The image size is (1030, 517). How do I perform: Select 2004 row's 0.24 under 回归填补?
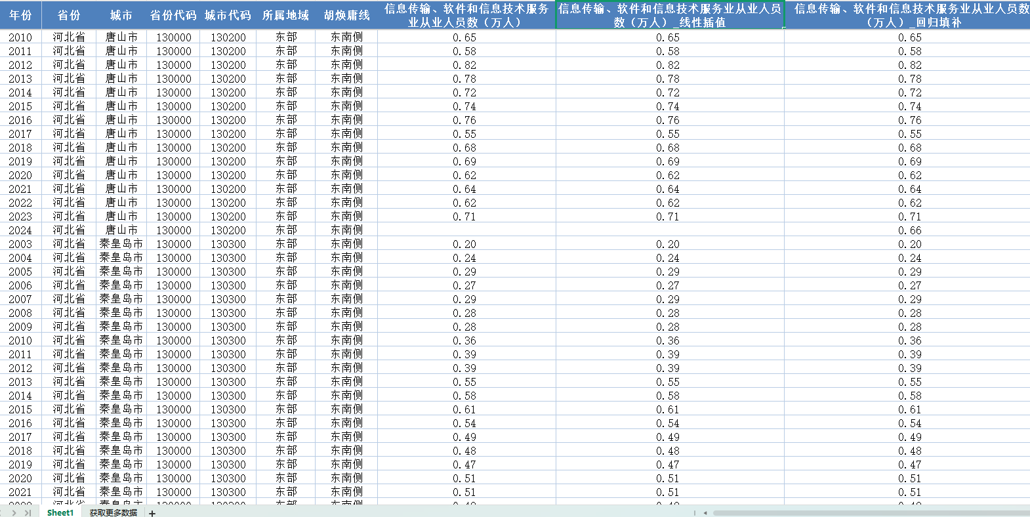(x=910, y=258)
